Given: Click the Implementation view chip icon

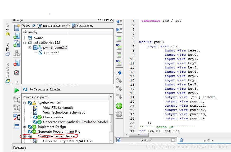Looking at the screenshot, I should coord(40,26).
